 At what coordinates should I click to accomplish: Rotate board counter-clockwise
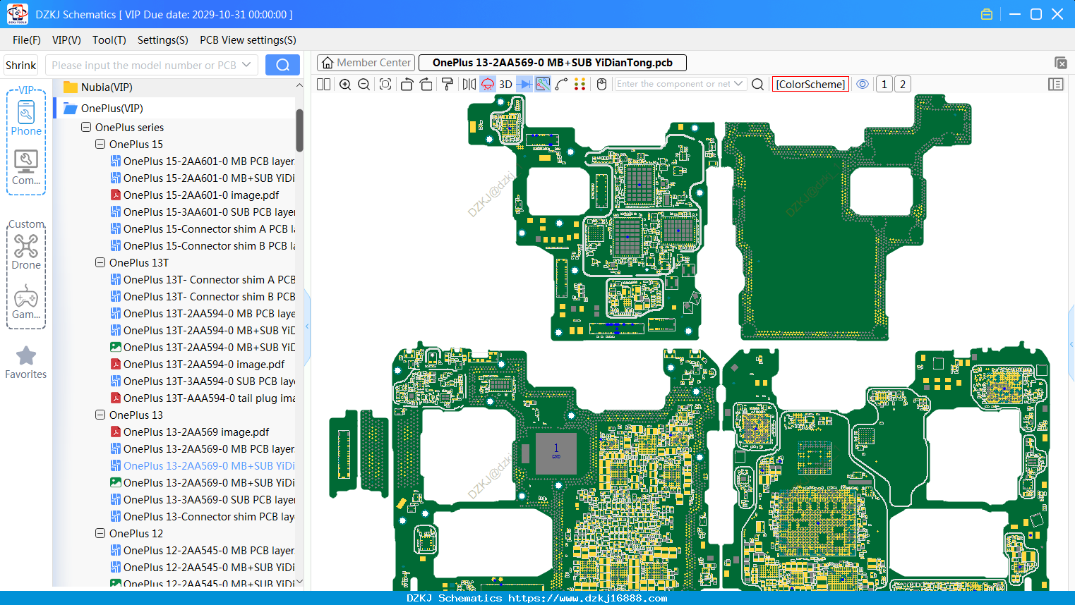coord(407,84)
